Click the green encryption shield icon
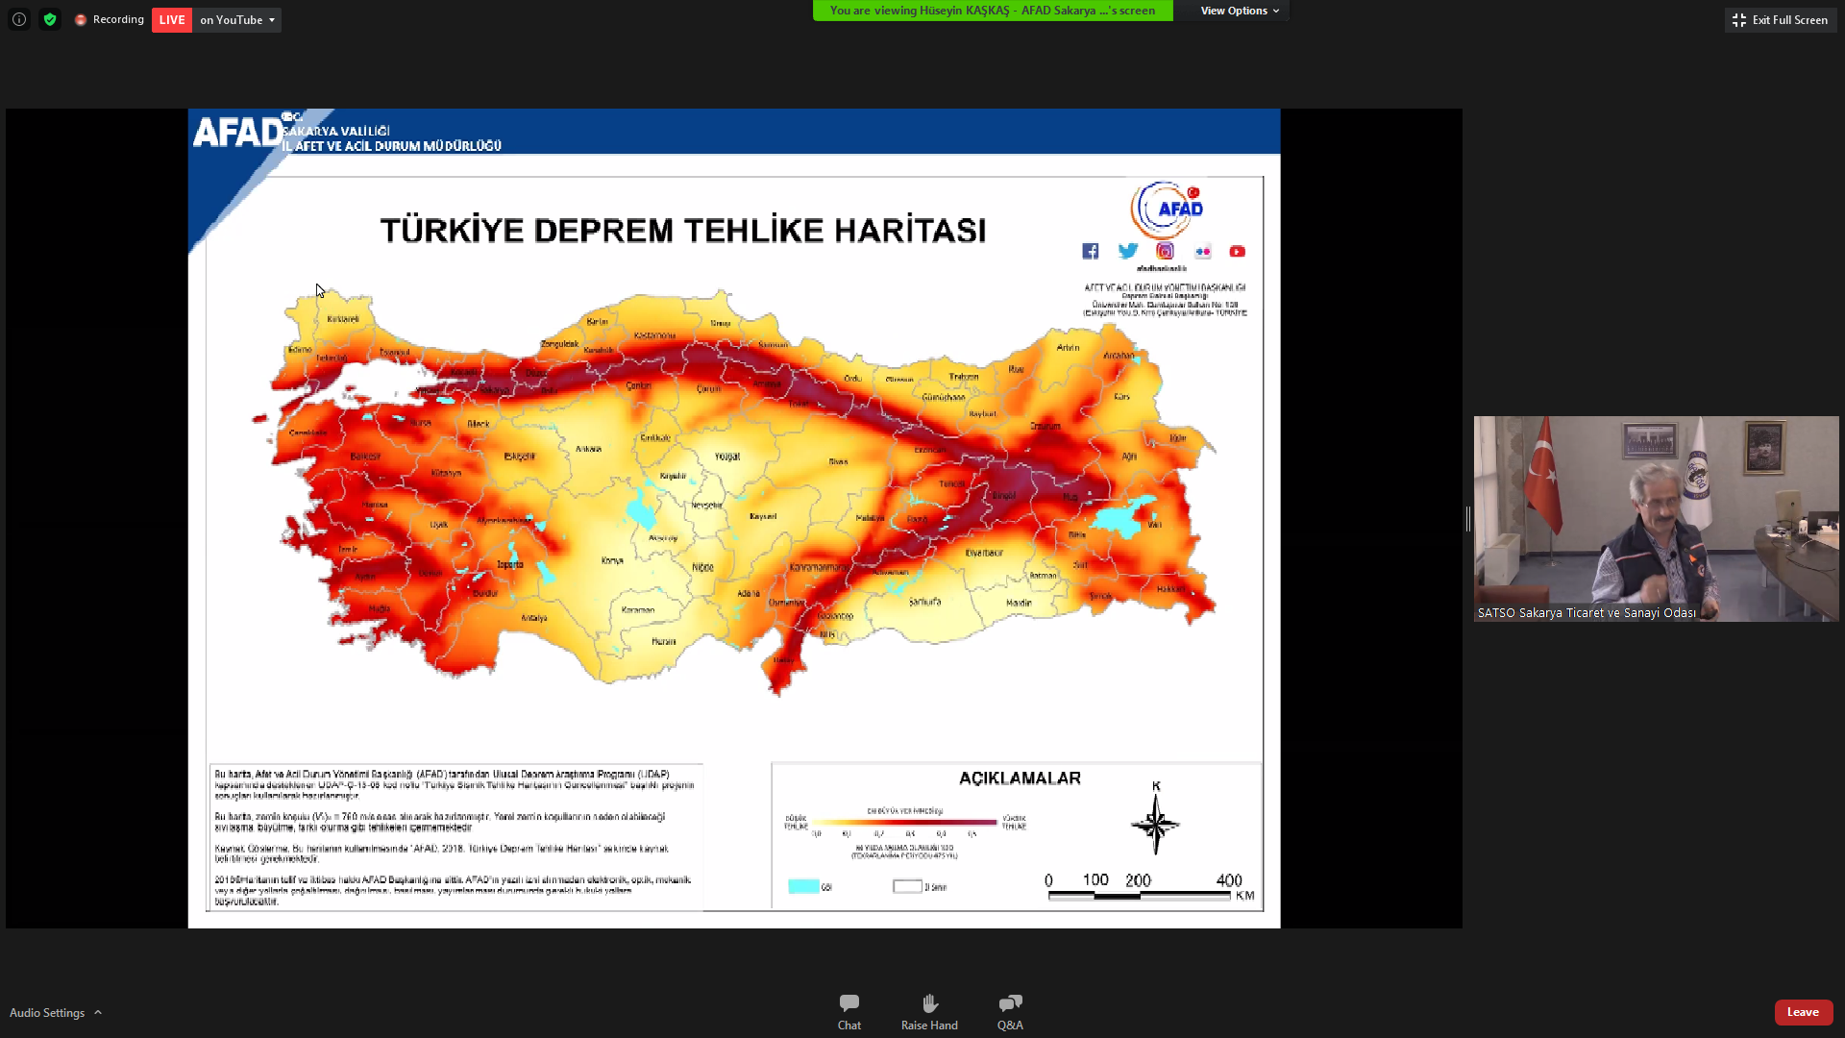The width and height of the screenshot is (1845, 1038). pos(50,19)
